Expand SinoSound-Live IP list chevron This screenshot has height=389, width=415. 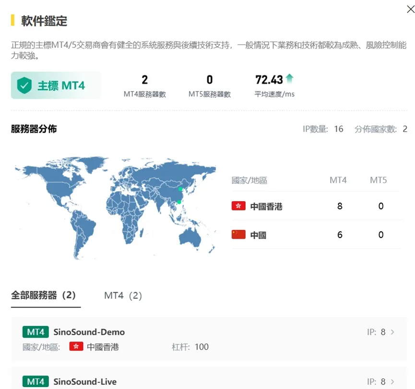[392, 382]
